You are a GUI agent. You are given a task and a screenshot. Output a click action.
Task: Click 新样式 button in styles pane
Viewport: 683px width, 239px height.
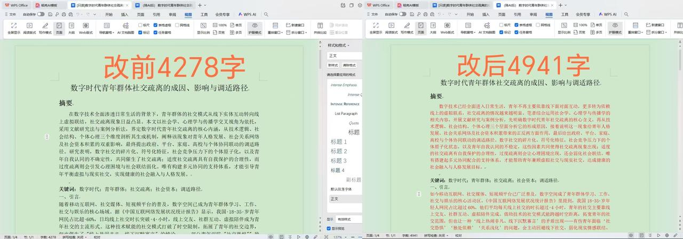click(x=332, y=65)
